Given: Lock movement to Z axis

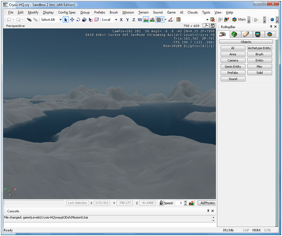Looking at the screenshot, I should [134, 19].
